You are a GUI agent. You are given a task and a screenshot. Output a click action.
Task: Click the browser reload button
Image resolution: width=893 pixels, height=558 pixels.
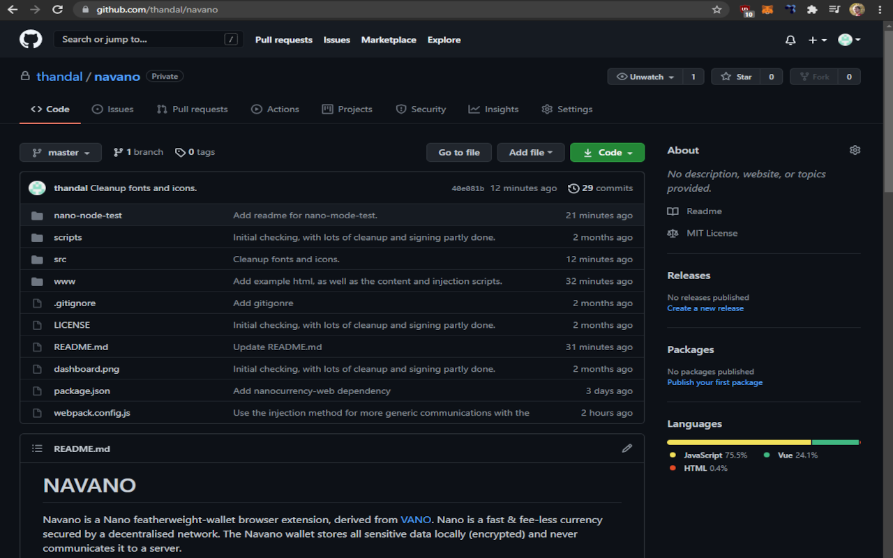(57, 10)
